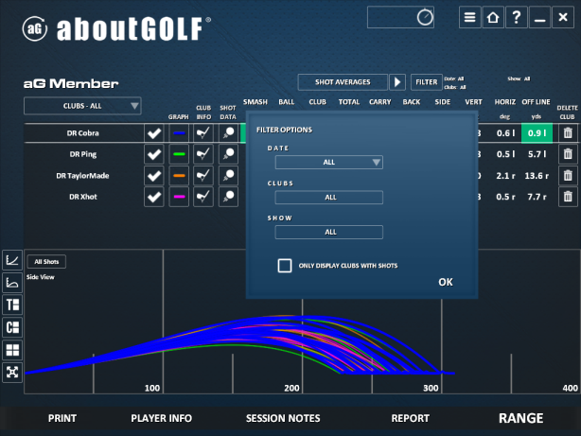Uncheck graph visibility for DR Cobra
The width and height of the screenshot is (581, 436).
pos(154,133)
